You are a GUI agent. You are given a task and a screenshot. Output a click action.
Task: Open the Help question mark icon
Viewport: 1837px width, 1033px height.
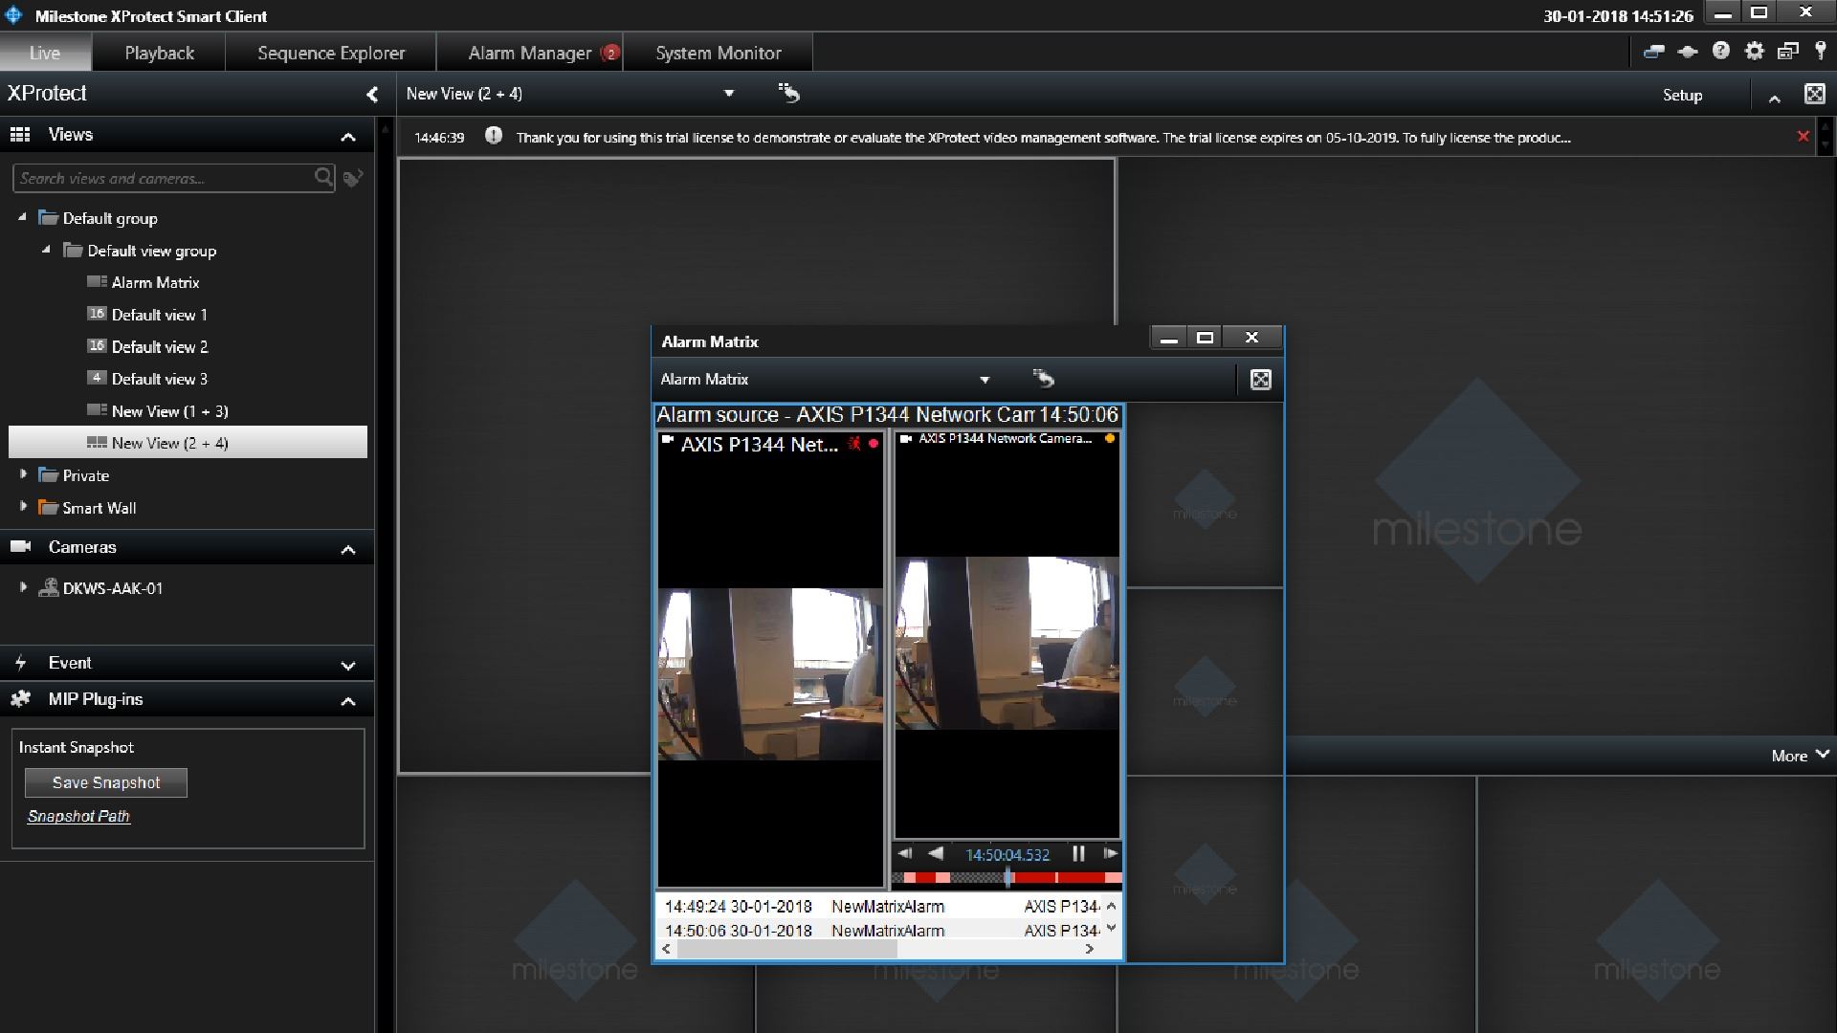click(x=1720, y=52)
